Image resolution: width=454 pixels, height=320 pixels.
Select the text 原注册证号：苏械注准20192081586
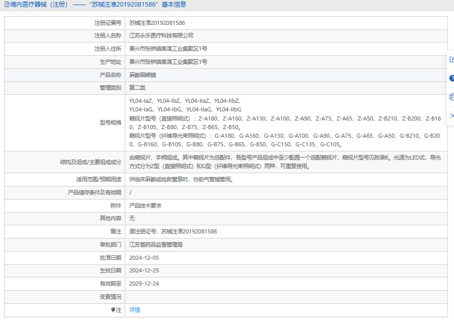[173, 231]
